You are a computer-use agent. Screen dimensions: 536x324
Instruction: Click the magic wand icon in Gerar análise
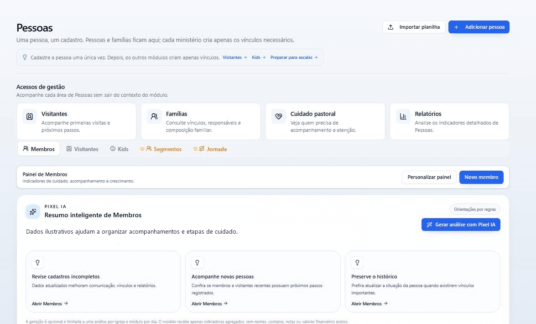pos(429,225)
